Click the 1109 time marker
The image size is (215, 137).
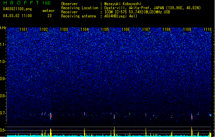click(x=187, y=29)
